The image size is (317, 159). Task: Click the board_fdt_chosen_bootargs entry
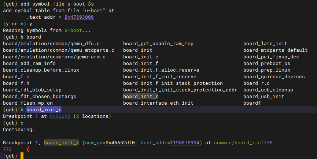[39, 97]
